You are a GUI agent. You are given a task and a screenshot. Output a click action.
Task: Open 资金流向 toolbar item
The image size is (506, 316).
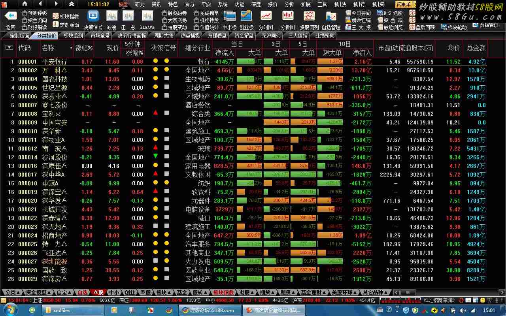pyautogui.click(x=34, y=20)
